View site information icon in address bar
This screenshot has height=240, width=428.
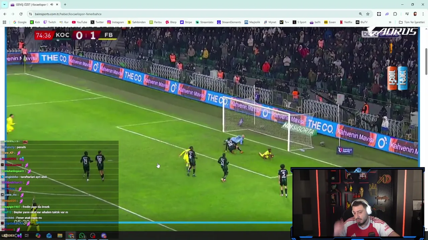[x=30, y=14]
